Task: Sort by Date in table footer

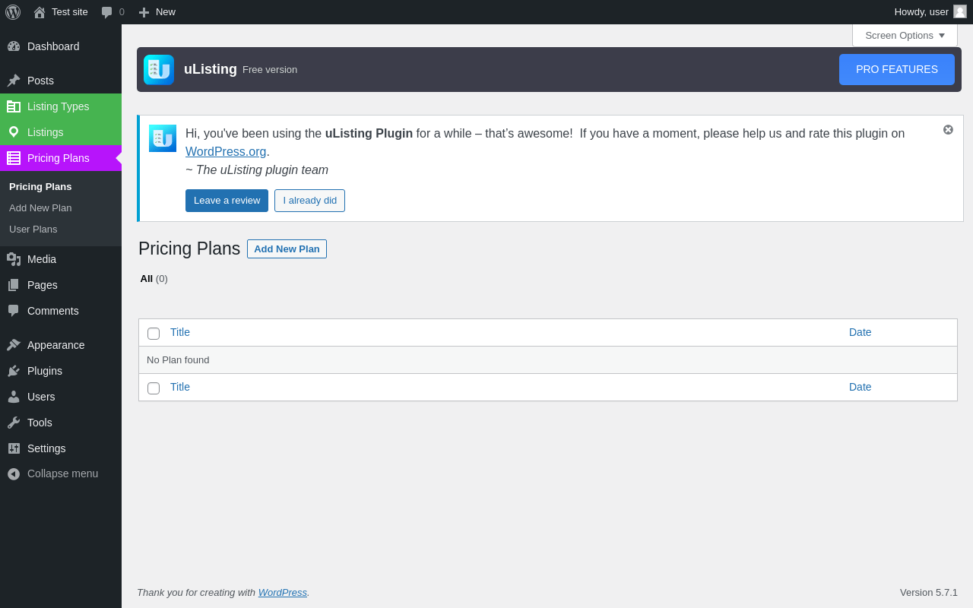Action: pos(860,387)
